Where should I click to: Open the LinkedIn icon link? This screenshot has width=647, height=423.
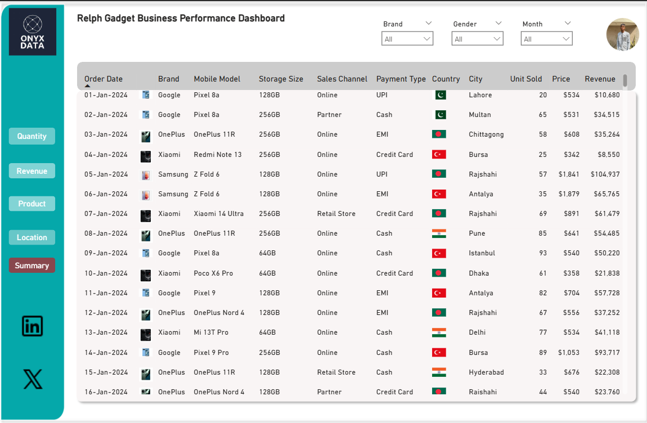coord(32,326)
